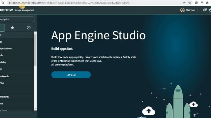Click the Service Management header title
The image size is (211, 118).
pyautogui.click(x=24, y=10)
